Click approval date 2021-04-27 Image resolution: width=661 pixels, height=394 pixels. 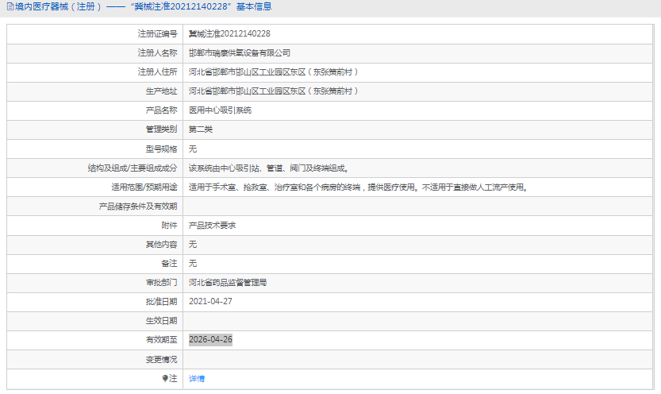(210, 302)
